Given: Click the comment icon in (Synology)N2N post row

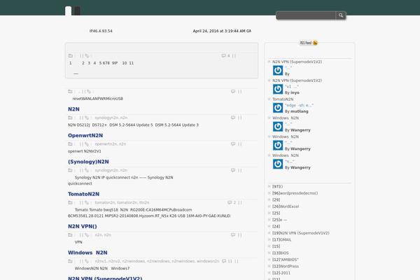Looking at the screenshot, I should click(x=233, y=170).
